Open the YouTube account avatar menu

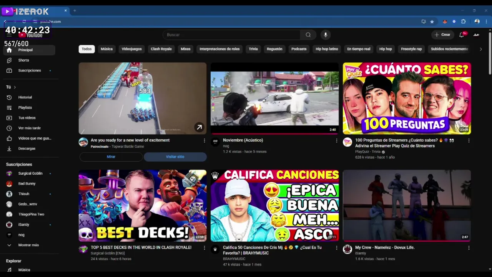476,35
